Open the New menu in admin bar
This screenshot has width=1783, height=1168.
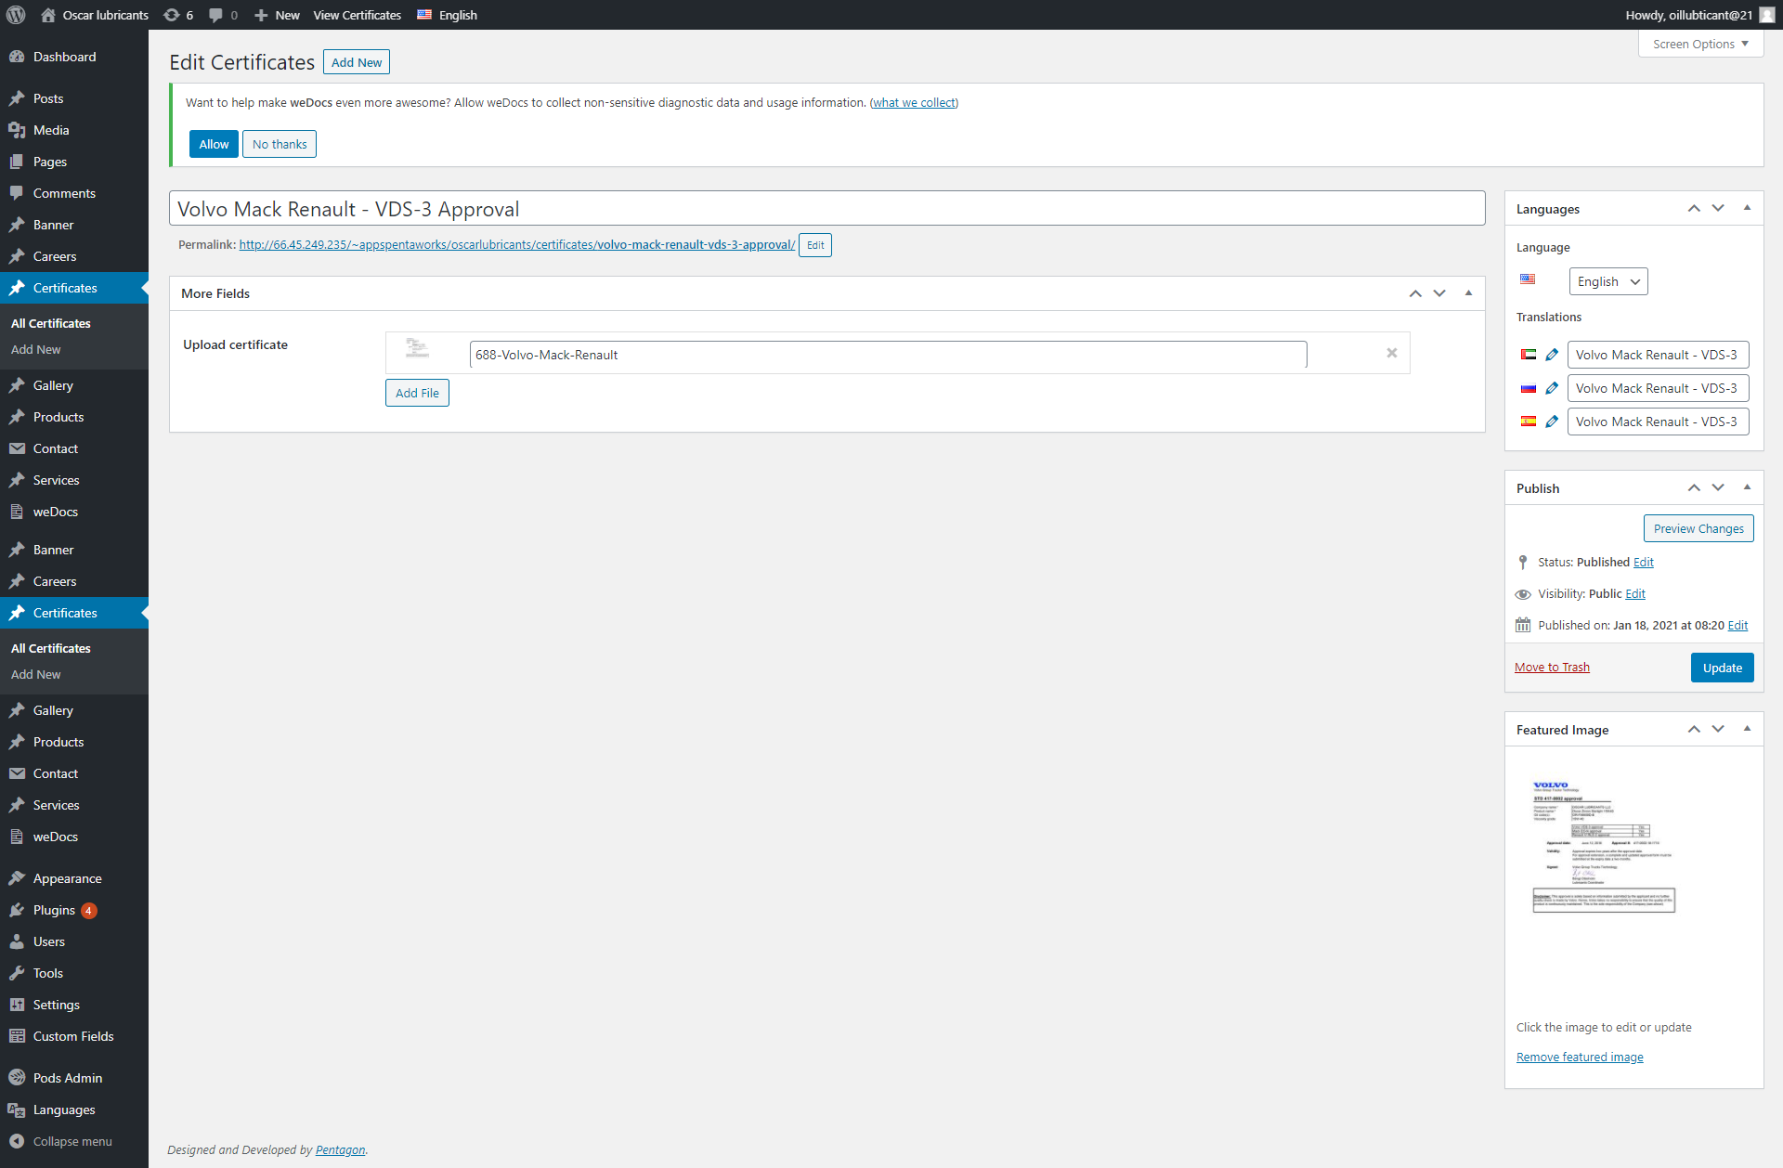click(277, 15)
